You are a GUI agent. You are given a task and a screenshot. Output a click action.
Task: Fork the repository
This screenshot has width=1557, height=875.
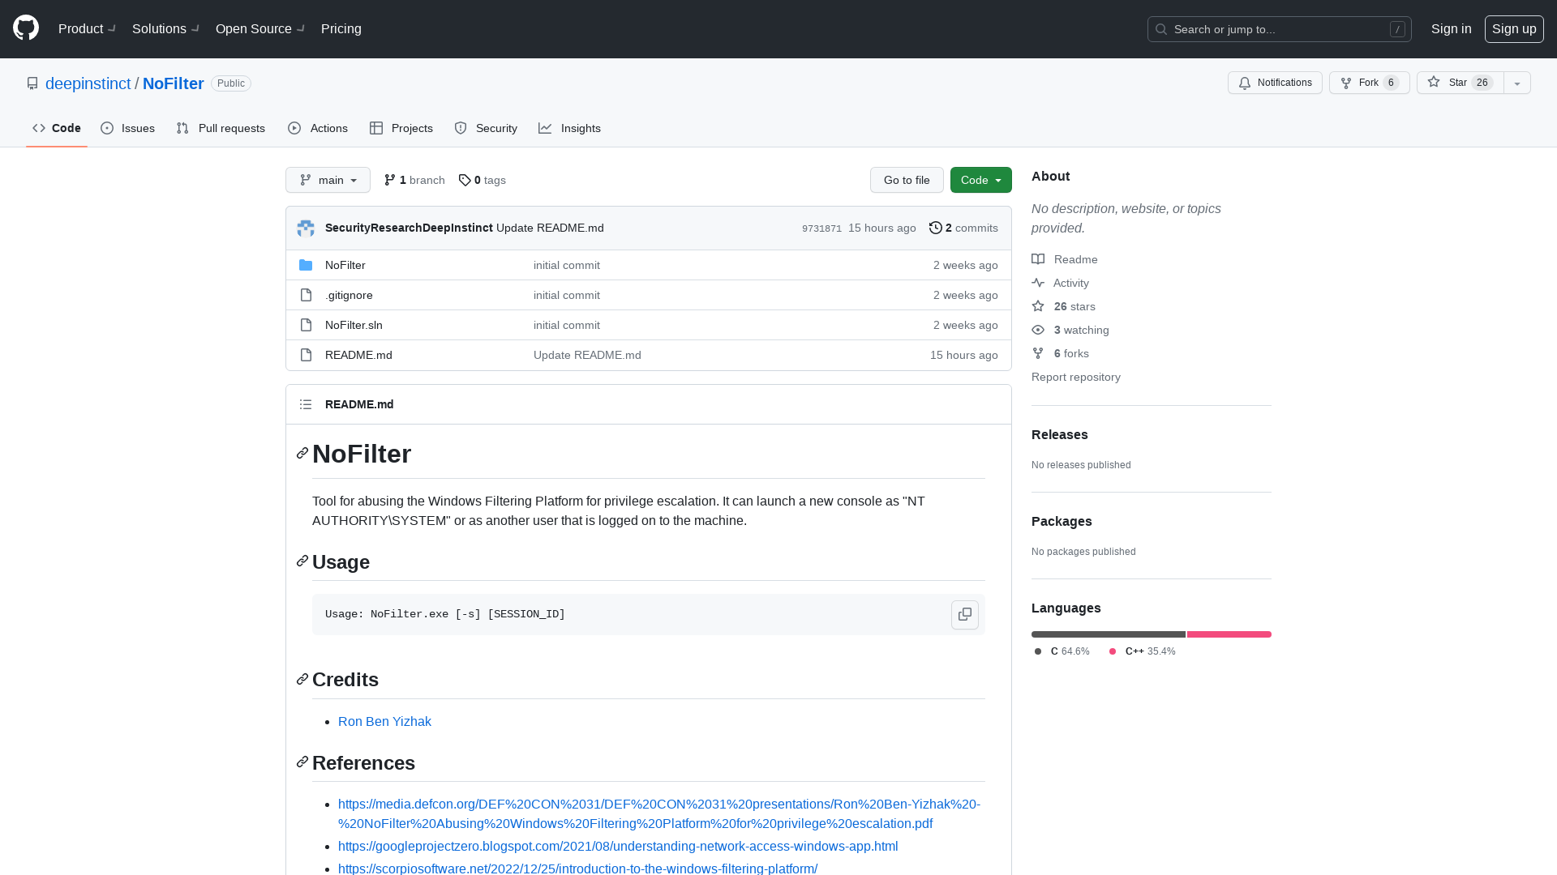(1369, 83)
